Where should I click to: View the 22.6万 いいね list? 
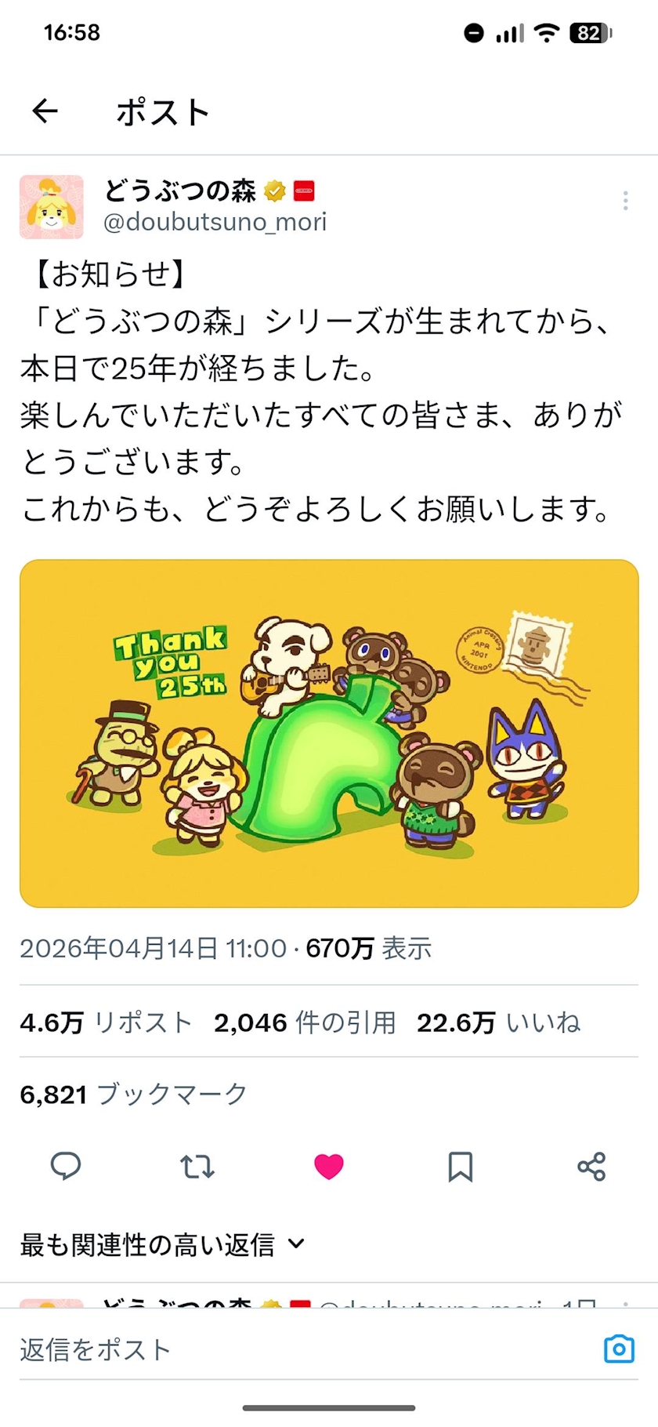point(499,1022)
